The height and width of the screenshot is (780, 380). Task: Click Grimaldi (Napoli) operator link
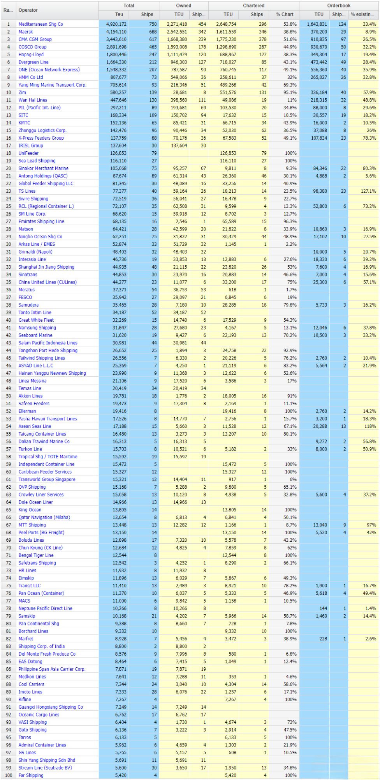tap(35, 252)
